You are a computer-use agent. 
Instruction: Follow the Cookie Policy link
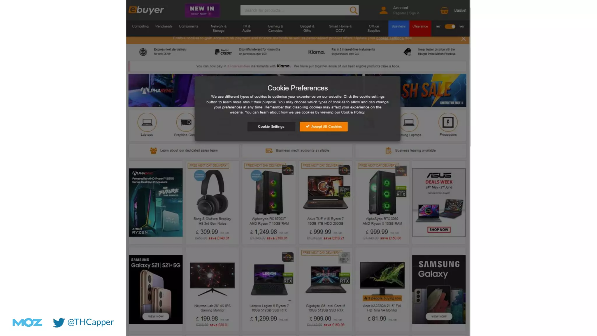(x=353, y=112)
